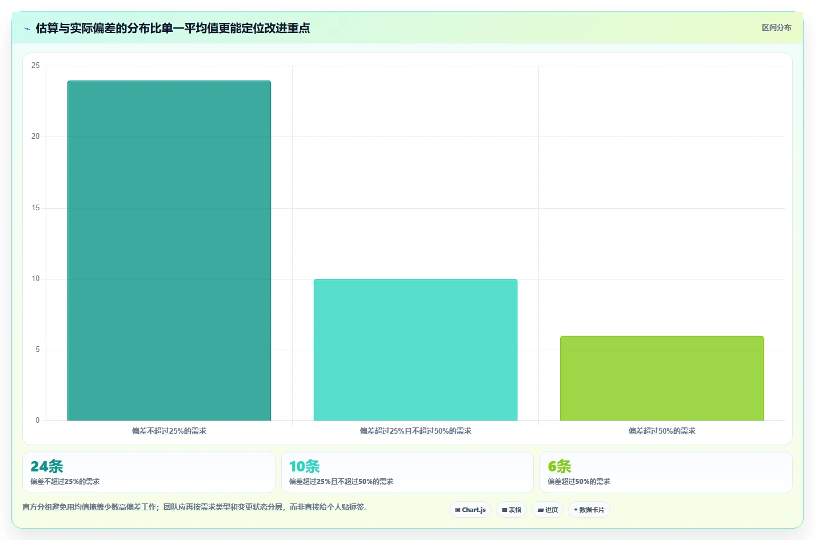Click the icon inside the 进度 chip

(x=541, y=510)
